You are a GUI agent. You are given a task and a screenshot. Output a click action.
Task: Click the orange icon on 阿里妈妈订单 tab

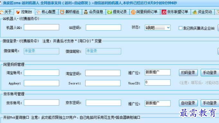point(133,12)
